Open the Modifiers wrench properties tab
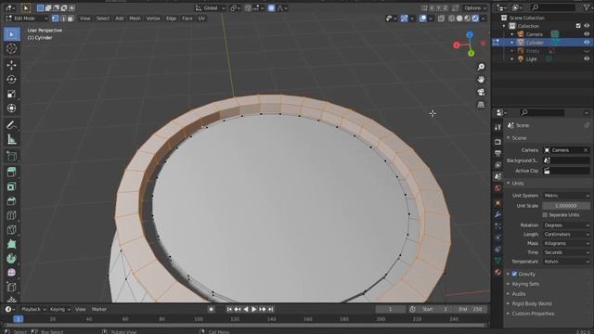 [x=497, y=214]
